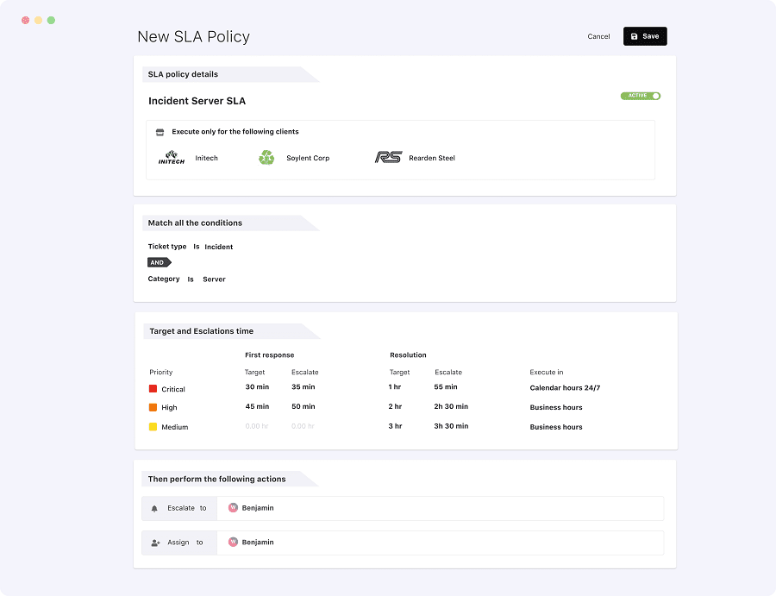Click the Initech client logo

(x=171, y=157)
